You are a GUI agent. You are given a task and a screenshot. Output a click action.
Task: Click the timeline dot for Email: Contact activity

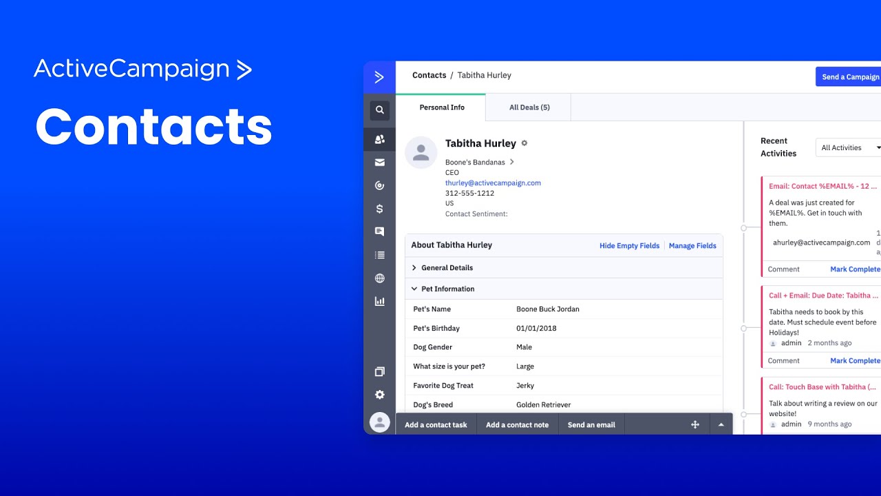pos(743,227)
